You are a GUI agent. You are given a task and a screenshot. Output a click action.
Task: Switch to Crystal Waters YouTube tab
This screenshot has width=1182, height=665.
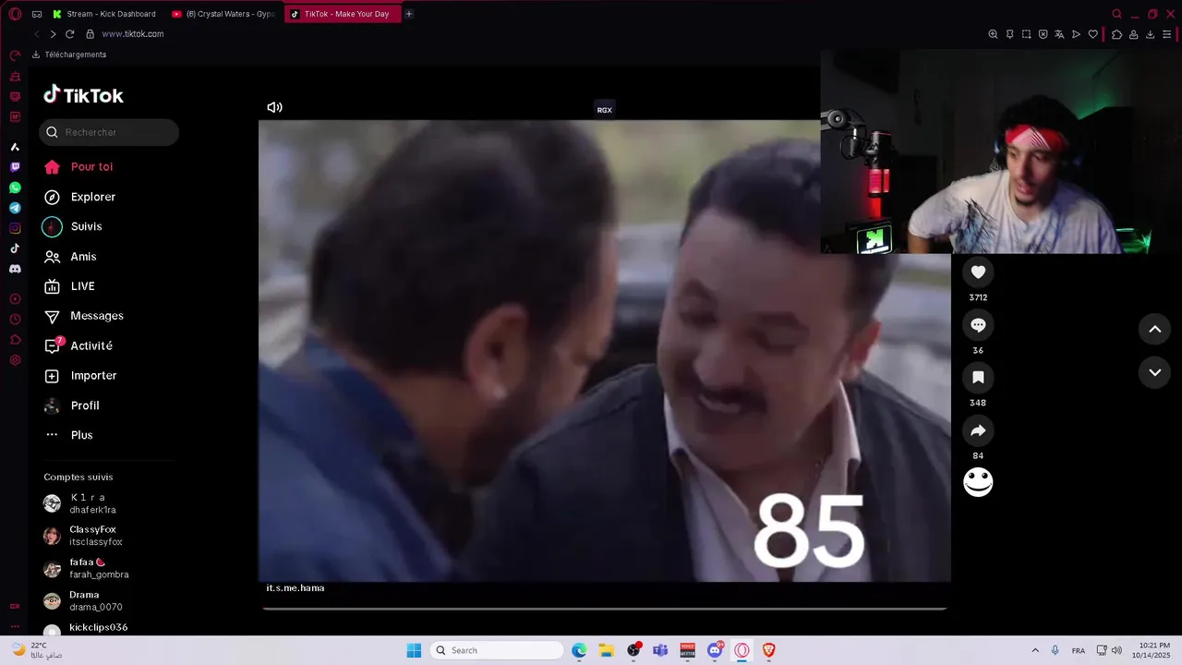pos(223,14)
